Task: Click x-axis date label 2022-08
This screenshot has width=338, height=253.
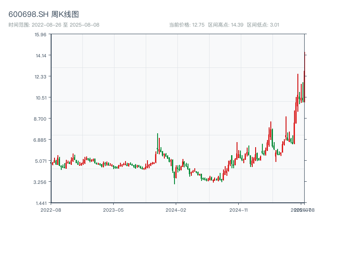Action: click(x=51, y=210)
